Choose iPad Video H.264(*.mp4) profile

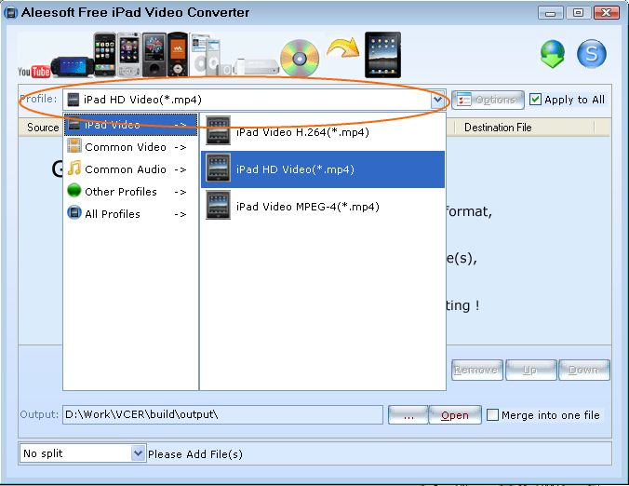click(x=323, y=131)
